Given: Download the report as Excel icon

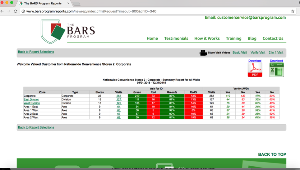Looking at the screenshot, I should tap(276, 70).
